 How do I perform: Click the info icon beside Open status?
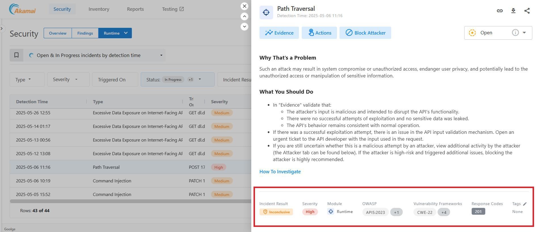point(515,33)
